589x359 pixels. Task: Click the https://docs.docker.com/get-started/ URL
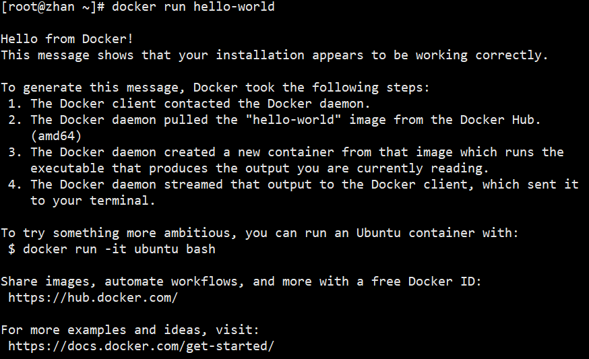point(141,346)
